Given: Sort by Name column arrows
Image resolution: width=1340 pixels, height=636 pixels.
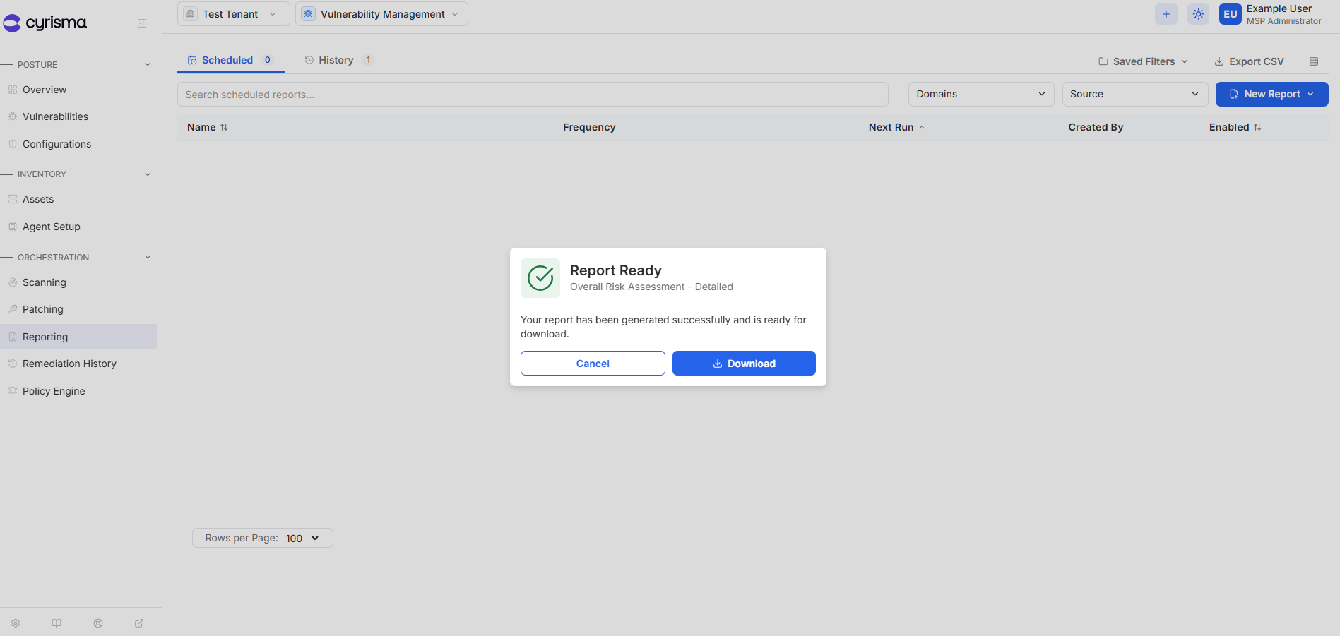Looking at the screenshot, I should 224,127.
